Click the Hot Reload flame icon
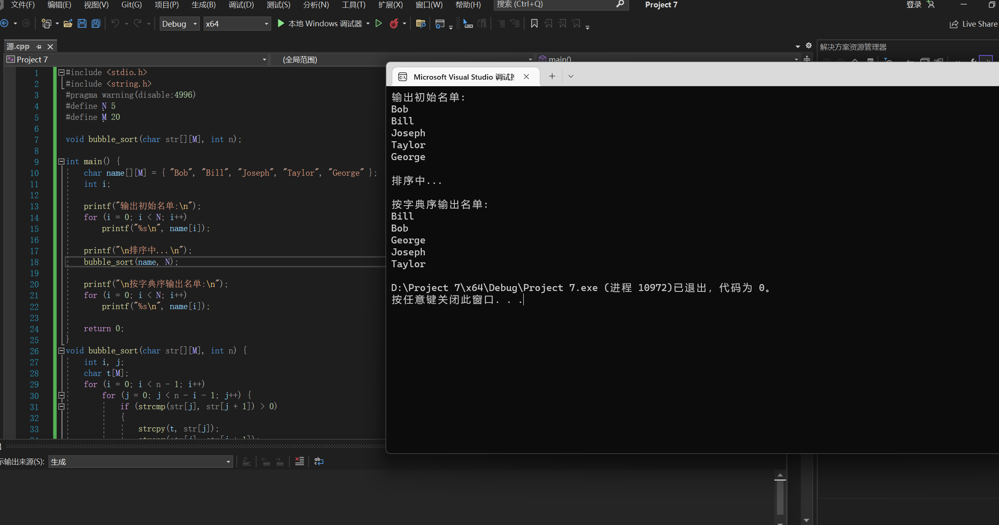Screen dimensions: 999x525 point(394,23)
